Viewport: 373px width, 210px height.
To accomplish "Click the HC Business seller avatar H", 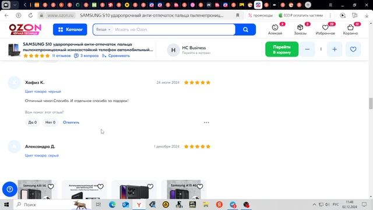I will click(173, 50).
